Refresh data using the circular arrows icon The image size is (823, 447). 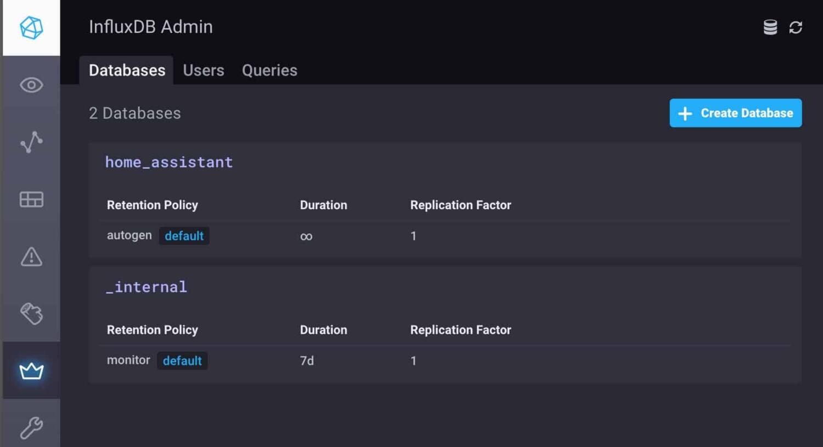[x=796, y=26]
